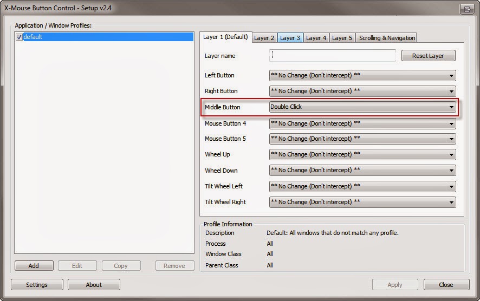Click the Copy profile button
Image resolution: width=480 pixels, height=301 pixels.
coord(121,265)
